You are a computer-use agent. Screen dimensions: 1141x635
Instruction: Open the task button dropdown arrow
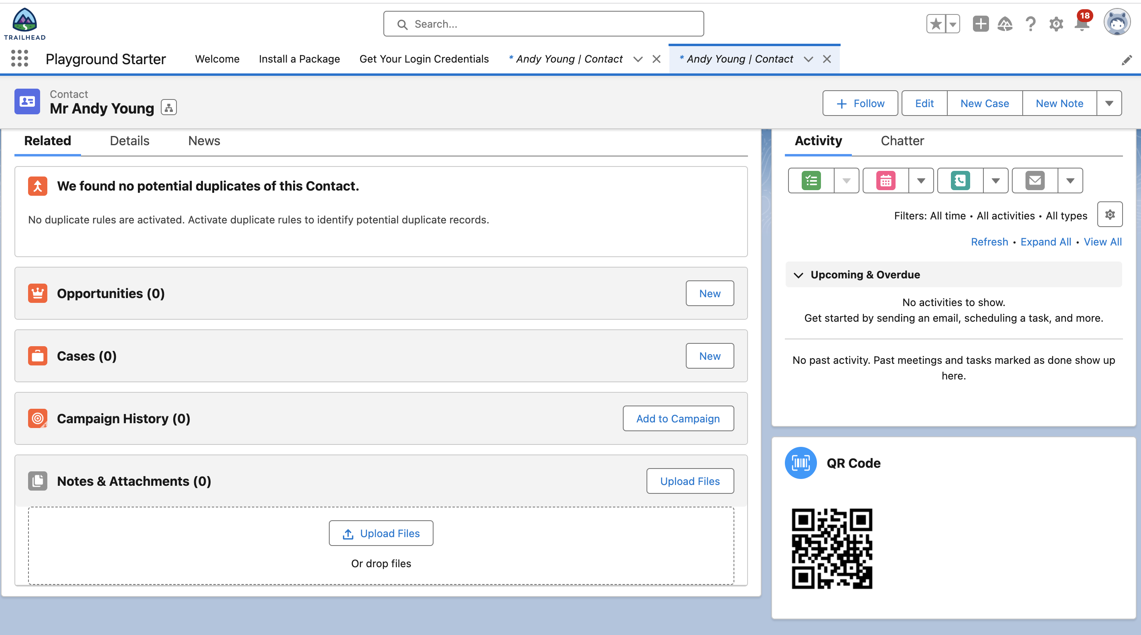847,181
